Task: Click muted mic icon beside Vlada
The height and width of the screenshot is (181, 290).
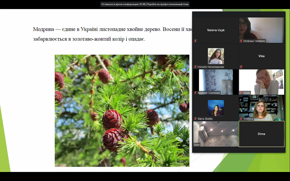Action: pos(241,93)
